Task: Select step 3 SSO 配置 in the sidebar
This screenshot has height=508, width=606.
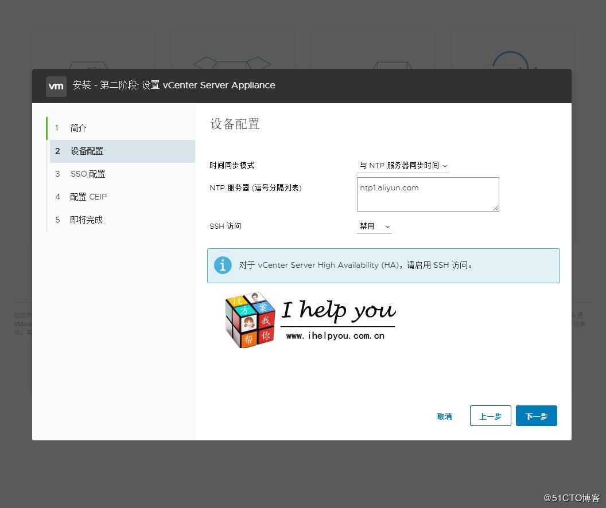Action: pyautogui.click(x=122, y=174)
